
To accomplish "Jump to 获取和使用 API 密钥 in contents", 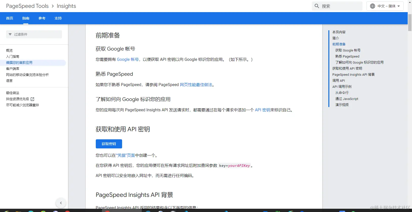I will click(347, 68).
